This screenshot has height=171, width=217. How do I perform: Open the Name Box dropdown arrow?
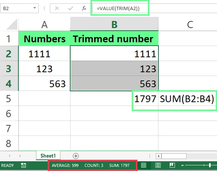(35, 8)
